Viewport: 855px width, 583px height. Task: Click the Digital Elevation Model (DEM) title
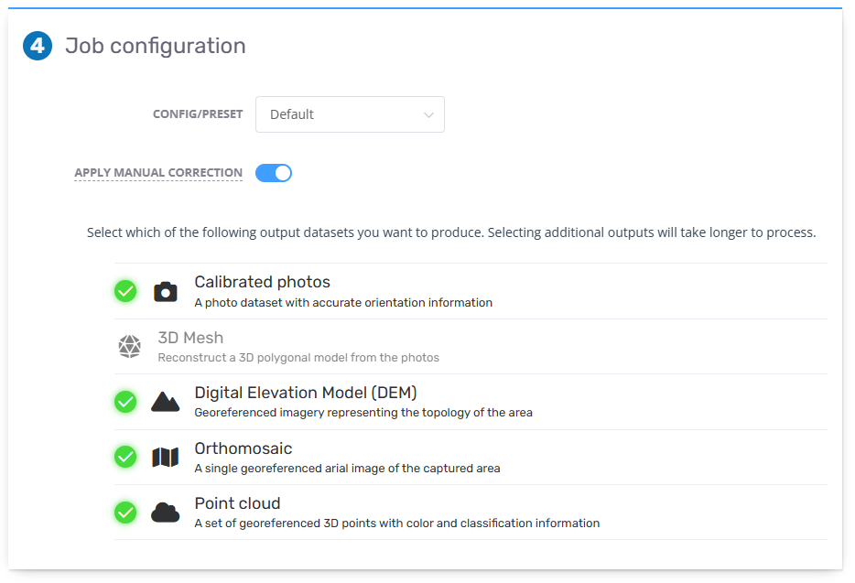coord(306,393)
